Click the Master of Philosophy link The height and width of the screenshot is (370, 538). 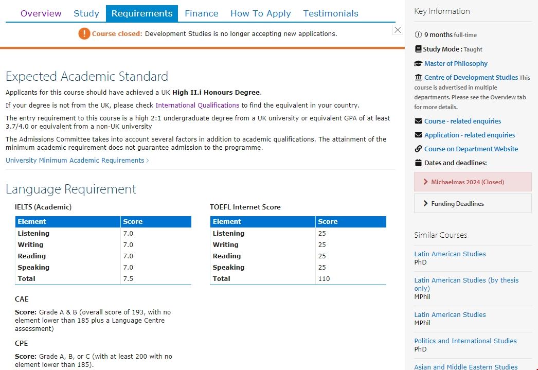456,64
